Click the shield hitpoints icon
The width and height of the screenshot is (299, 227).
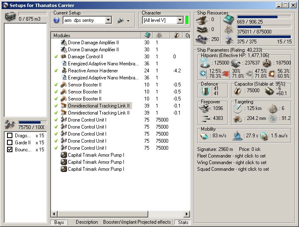point(205,63)
